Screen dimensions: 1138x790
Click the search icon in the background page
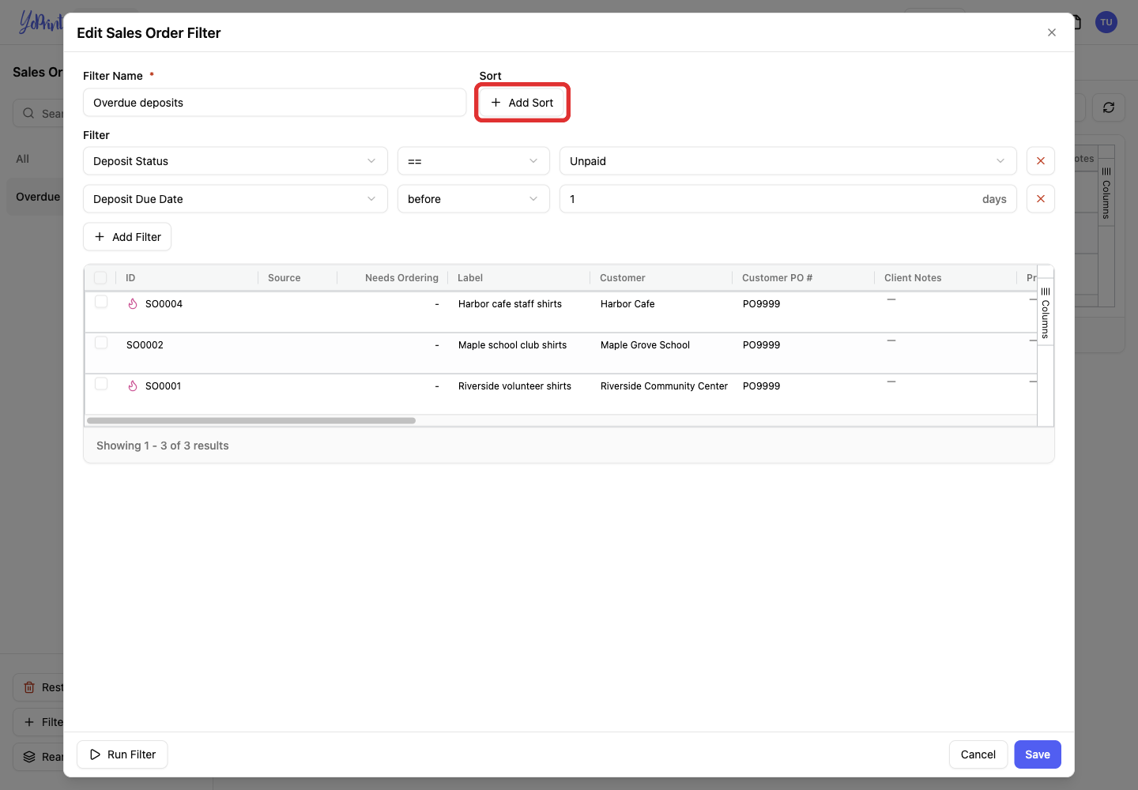[28, 114]
